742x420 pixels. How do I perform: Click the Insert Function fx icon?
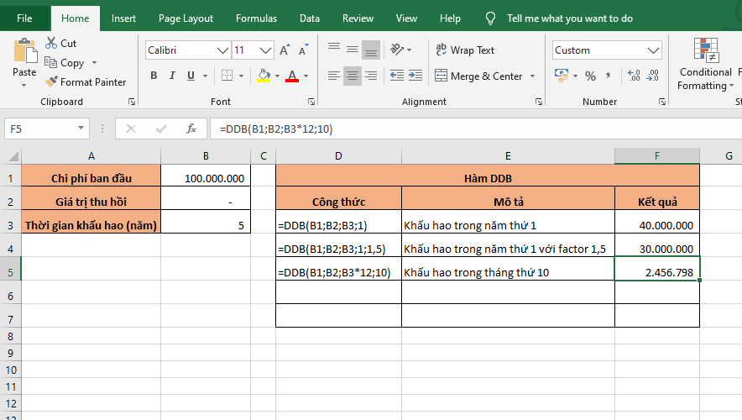191,129
